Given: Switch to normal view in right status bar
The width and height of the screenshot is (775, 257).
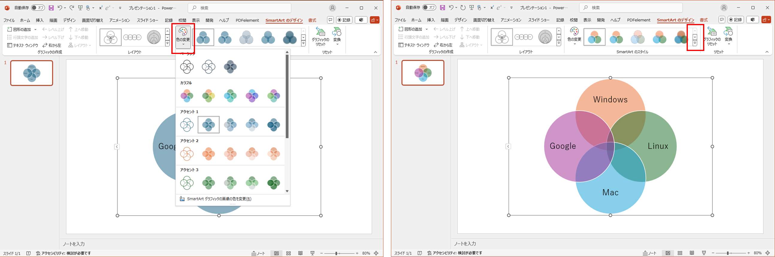Looking at the screenshot, I should (x=668, y=253).
